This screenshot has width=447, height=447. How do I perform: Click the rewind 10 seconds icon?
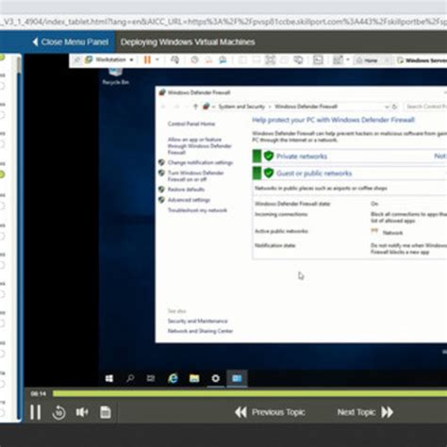point(58,412)
